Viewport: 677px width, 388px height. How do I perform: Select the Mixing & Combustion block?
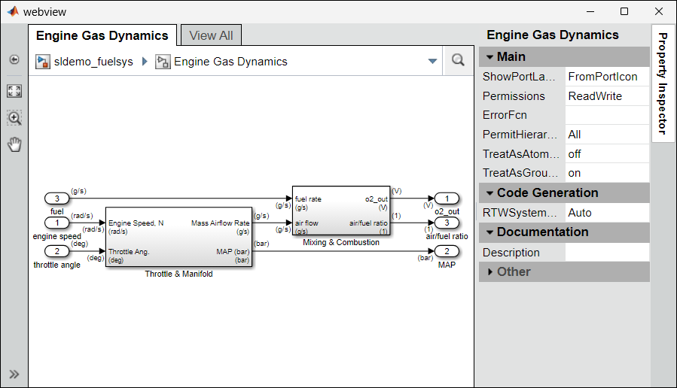click(341, 211)
